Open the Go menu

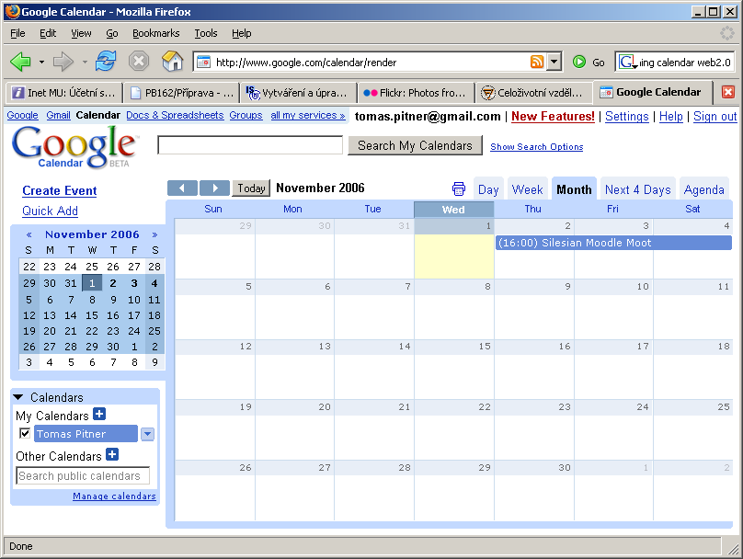[x=112, y=33]
